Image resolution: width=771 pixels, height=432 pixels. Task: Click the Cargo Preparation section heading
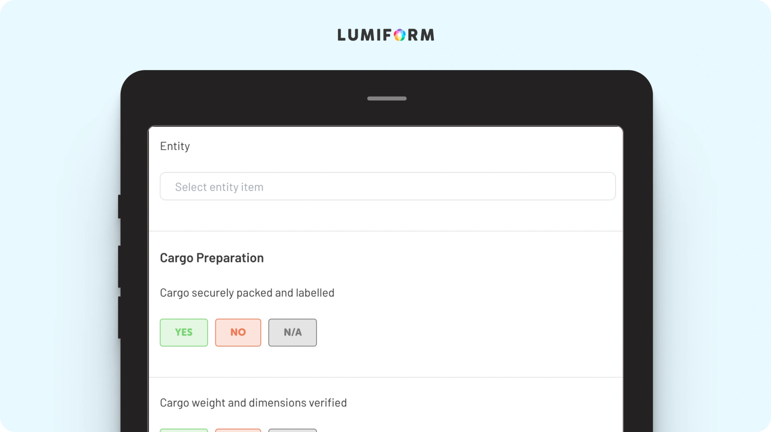tap(212, 258)
